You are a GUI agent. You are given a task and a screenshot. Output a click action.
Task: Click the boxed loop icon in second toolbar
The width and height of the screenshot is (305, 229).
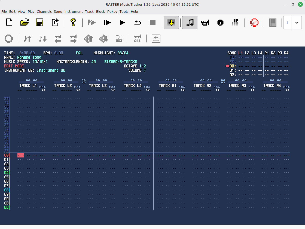pyautogui.click(x=156, y=38)
